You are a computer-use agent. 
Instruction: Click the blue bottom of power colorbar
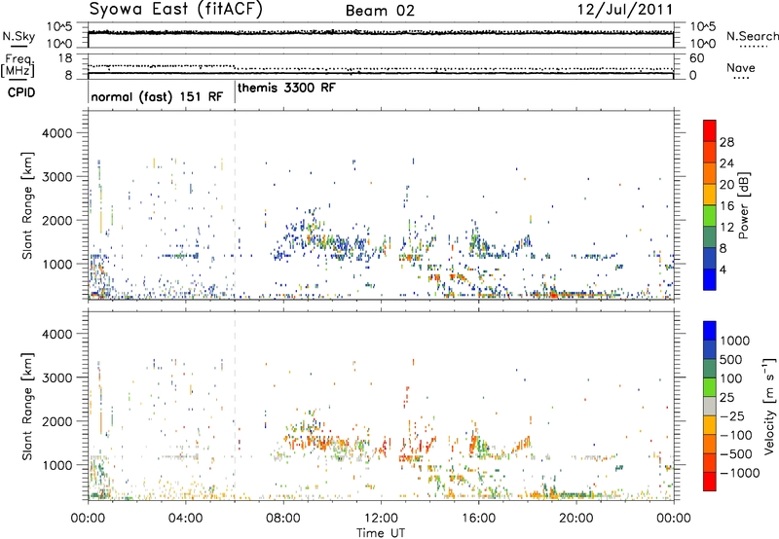(x=710, y=279)
